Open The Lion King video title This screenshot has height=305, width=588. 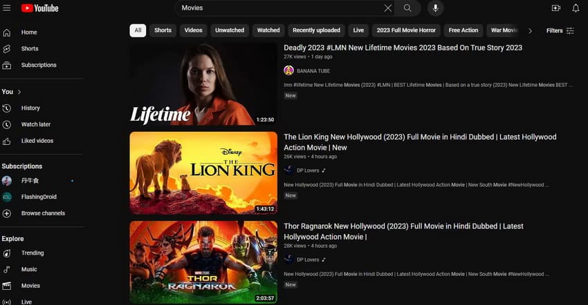click(x=420, y=142)
